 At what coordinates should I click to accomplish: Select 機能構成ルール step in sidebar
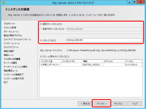10,71
